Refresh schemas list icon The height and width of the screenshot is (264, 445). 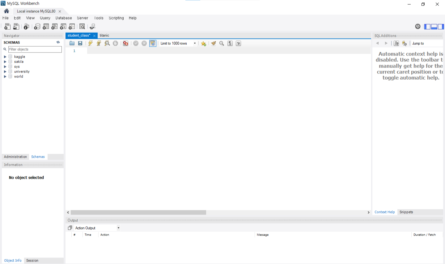click(x=58, y=42)
